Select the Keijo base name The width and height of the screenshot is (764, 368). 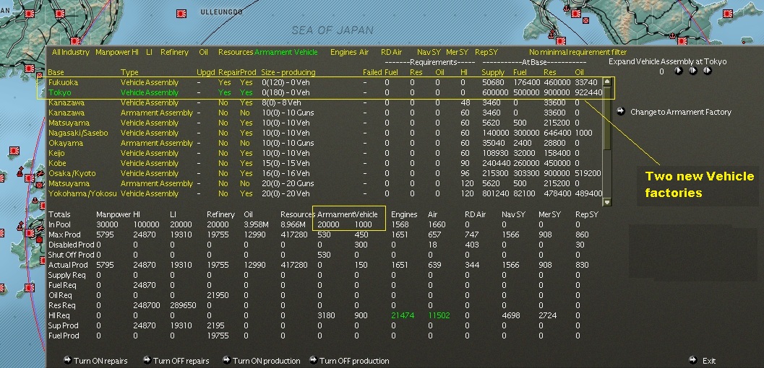tap(57, 153)
